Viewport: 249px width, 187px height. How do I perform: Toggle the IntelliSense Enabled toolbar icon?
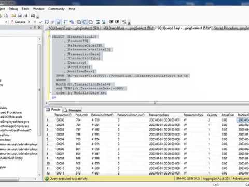[x=59, y=22]
